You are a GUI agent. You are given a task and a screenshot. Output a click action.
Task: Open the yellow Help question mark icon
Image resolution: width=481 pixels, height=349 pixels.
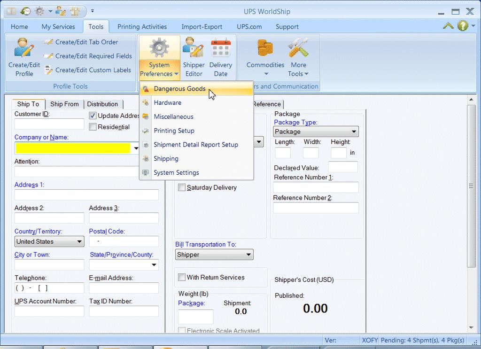[463, 26]
